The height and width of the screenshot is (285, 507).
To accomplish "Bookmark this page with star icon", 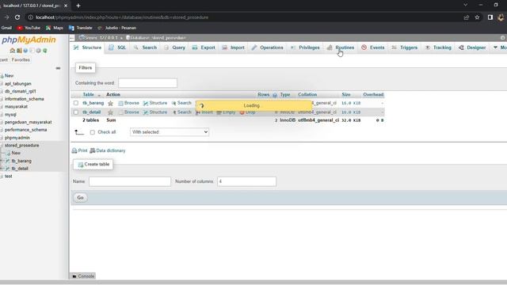I will click(477, 17).
